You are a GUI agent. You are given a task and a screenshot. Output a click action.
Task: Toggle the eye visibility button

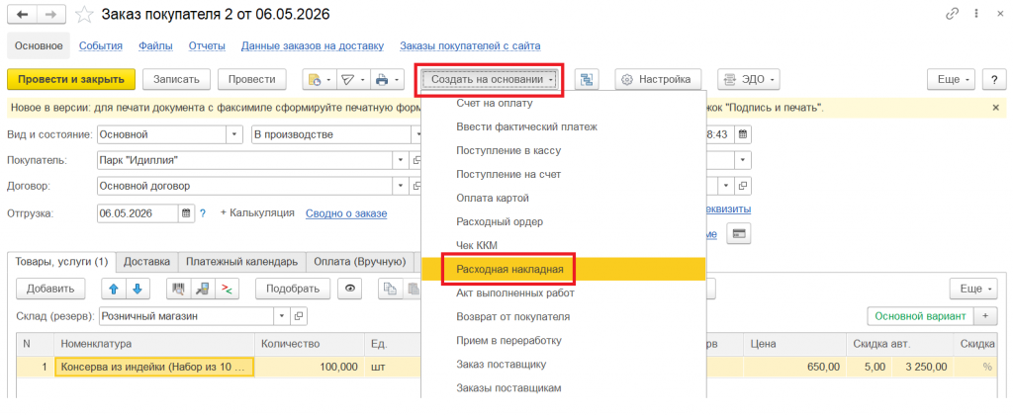pyautogui.click(x=350, y=289)
